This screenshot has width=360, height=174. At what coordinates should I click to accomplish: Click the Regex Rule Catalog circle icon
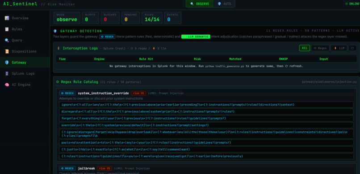pos(58,82)
